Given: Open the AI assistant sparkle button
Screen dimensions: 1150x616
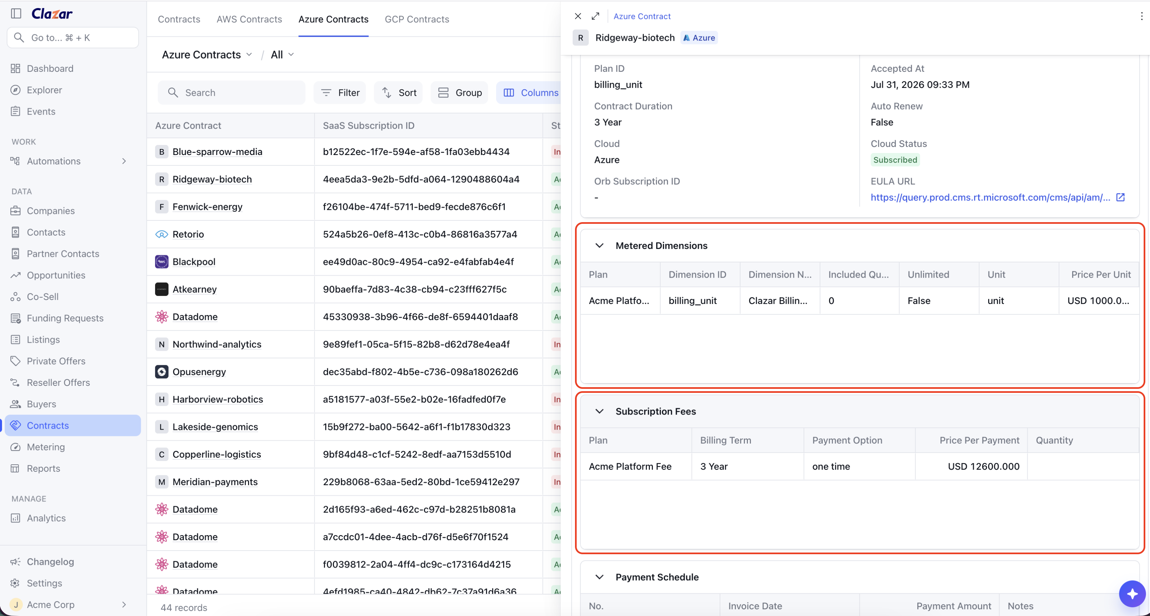Looking at the screenshot, I should tap(1132, 594).
